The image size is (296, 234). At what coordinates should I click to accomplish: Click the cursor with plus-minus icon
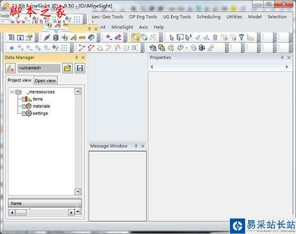[188, 37]
